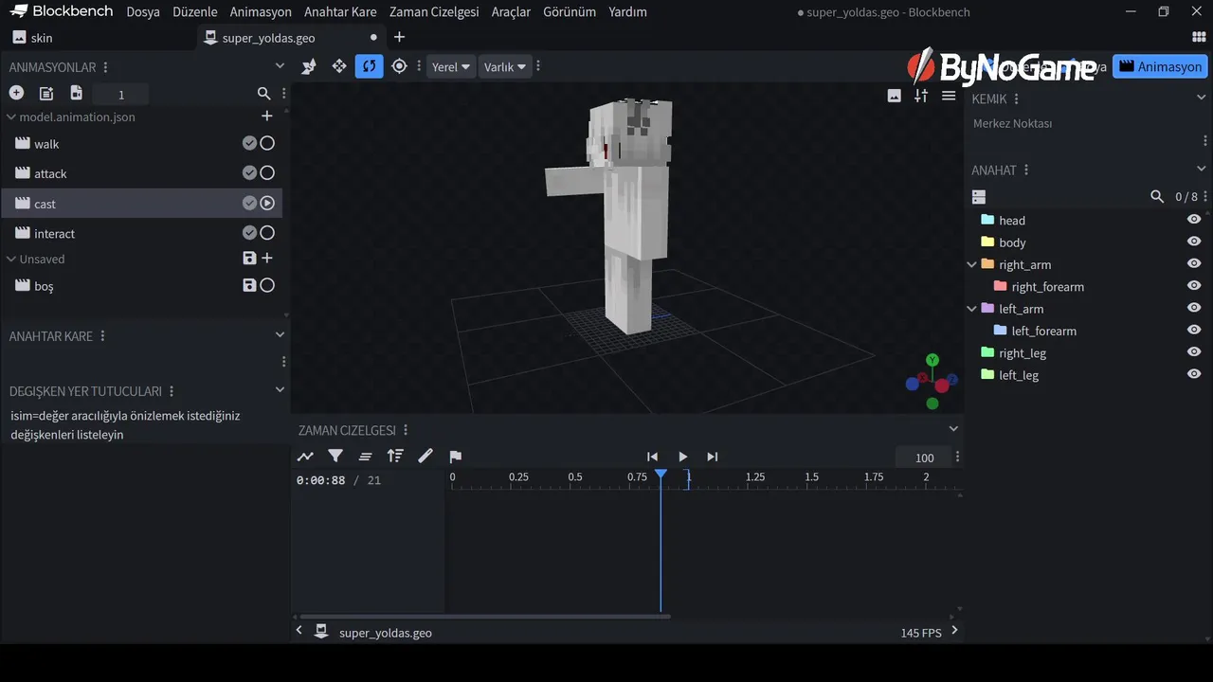Toggle playback circle for walk animation
Image resolution: width=1213 pixels, height=682 pixels.
tap(267, 144)
